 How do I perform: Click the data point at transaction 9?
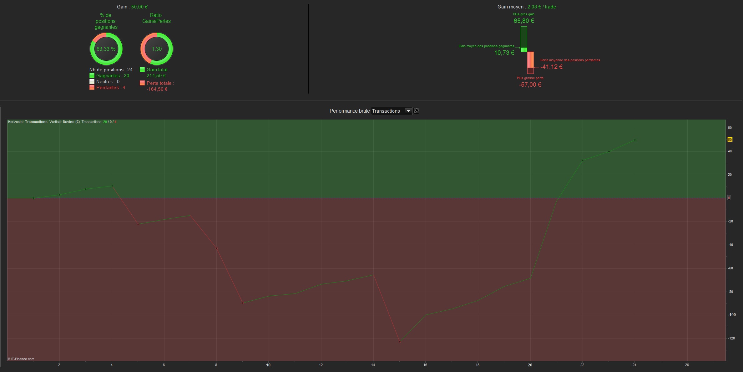click(243, 303)
